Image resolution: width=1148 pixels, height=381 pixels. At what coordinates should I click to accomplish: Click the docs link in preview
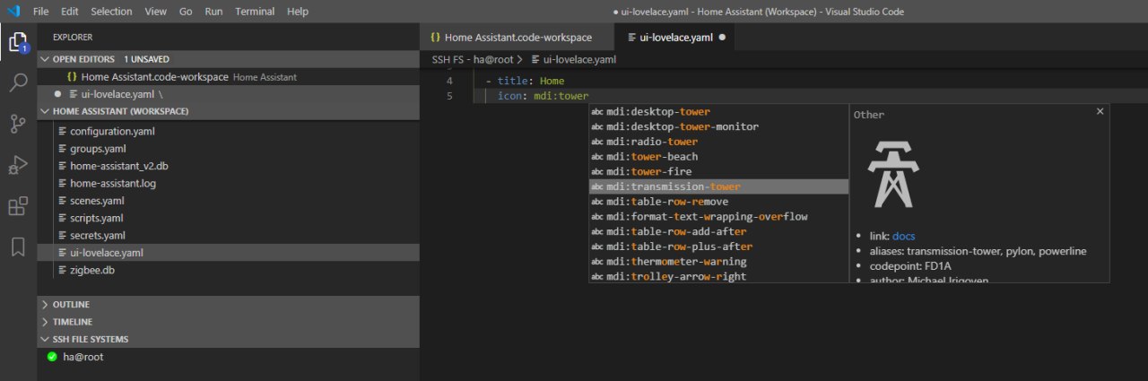coord(903,237)
